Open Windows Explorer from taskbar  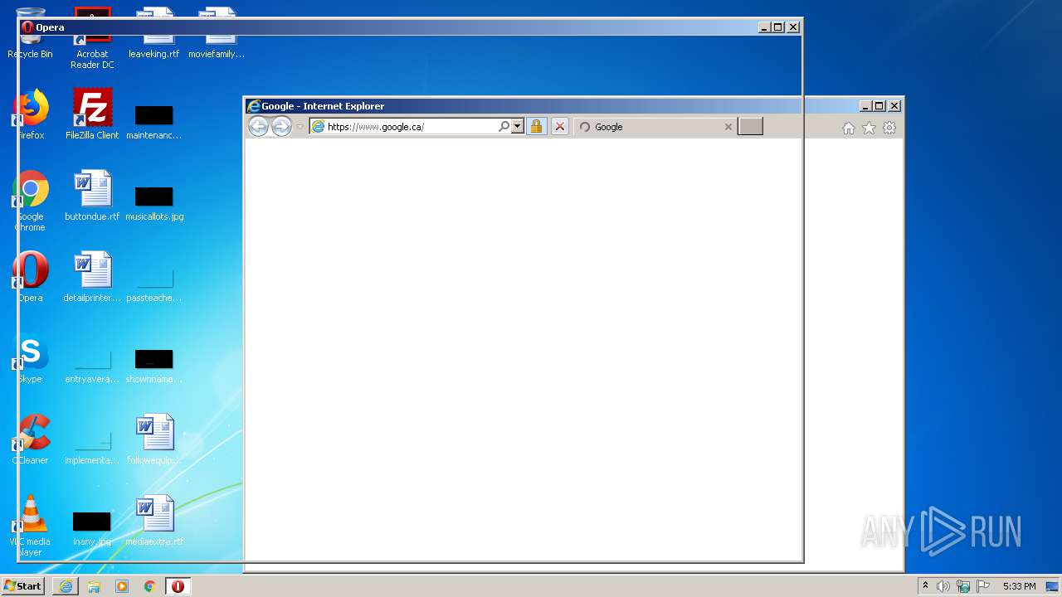tap(94, 586)
